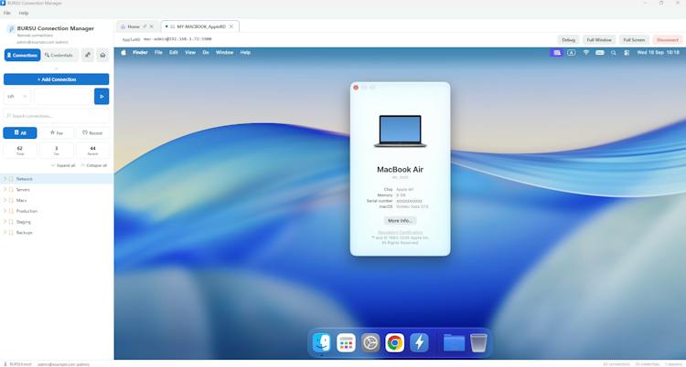The width and height of the screenshot is (686, 367).
Task: Click the sidebar home icon button
Action: pyautogui.click(x=102, y=55)
